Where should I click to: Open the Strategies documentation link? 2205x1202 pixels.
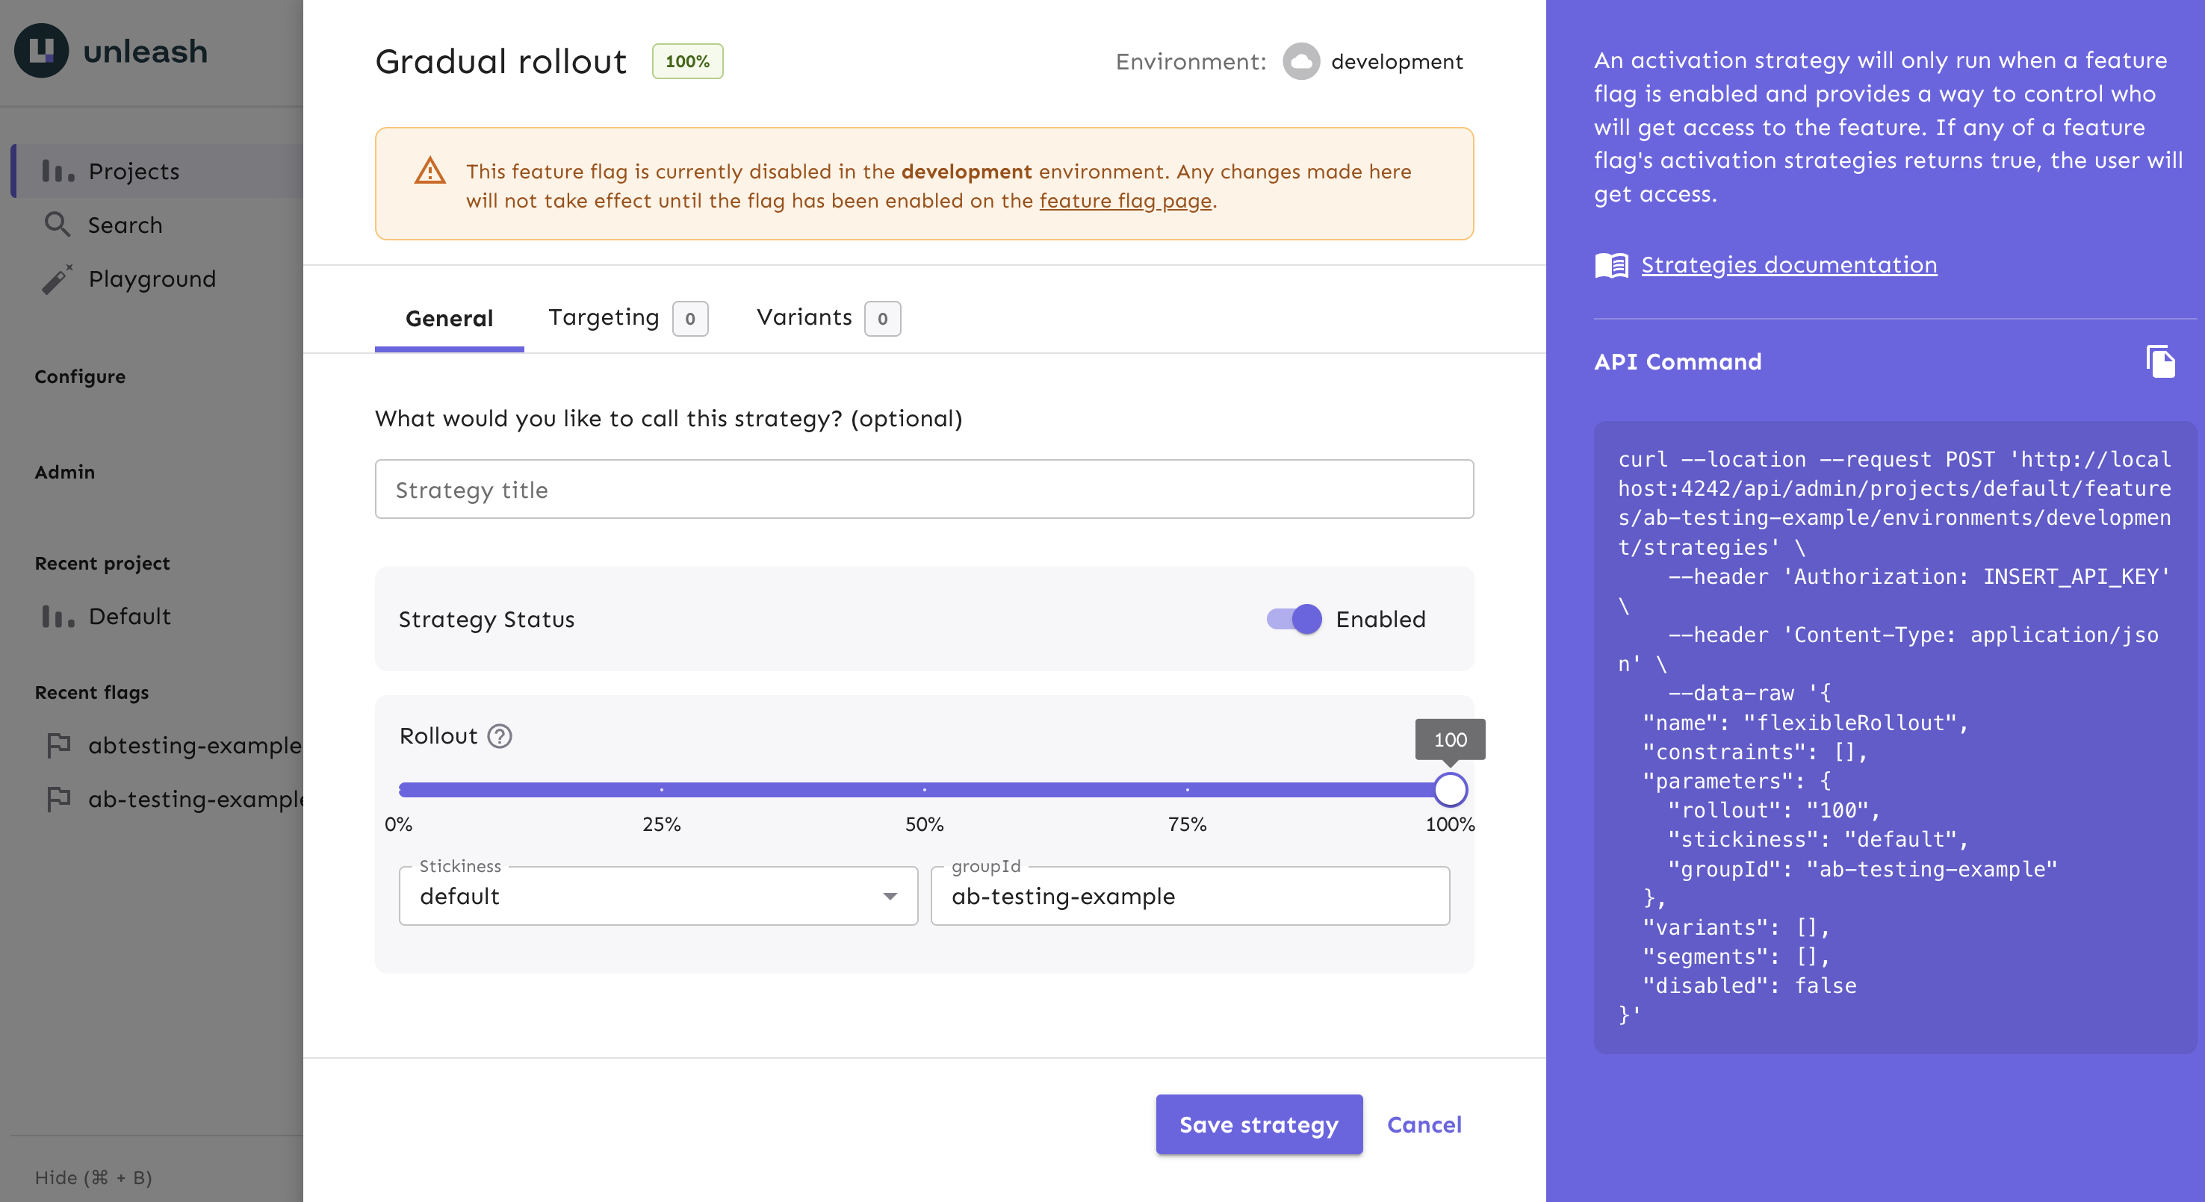1789,264
